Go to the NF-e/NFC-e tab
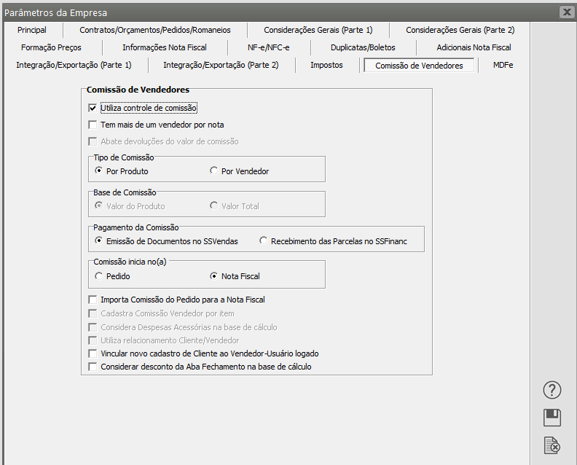577x465 pixels. pos(268,47)
